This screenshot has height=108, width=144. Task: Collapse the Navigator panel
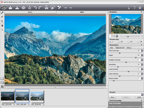pyautogui.click(x=141, y=12)
